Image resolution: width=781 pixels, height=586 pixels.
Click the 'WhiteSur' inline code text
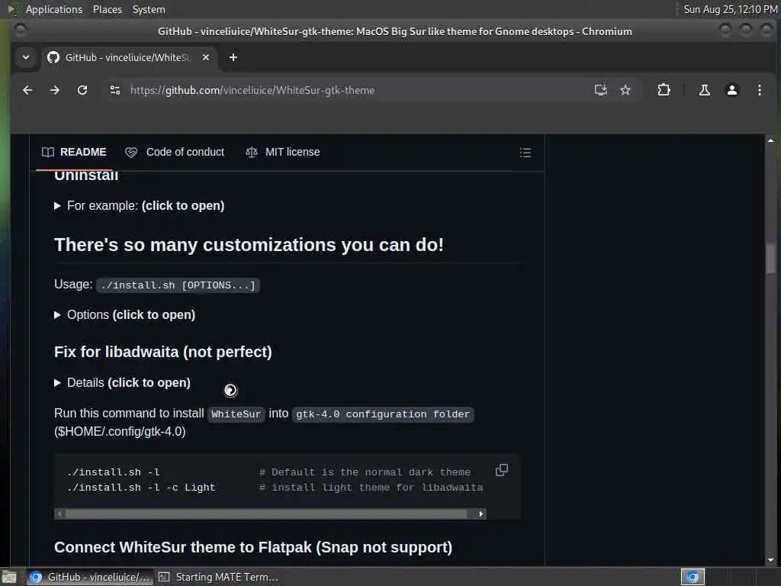coord(236,414)
